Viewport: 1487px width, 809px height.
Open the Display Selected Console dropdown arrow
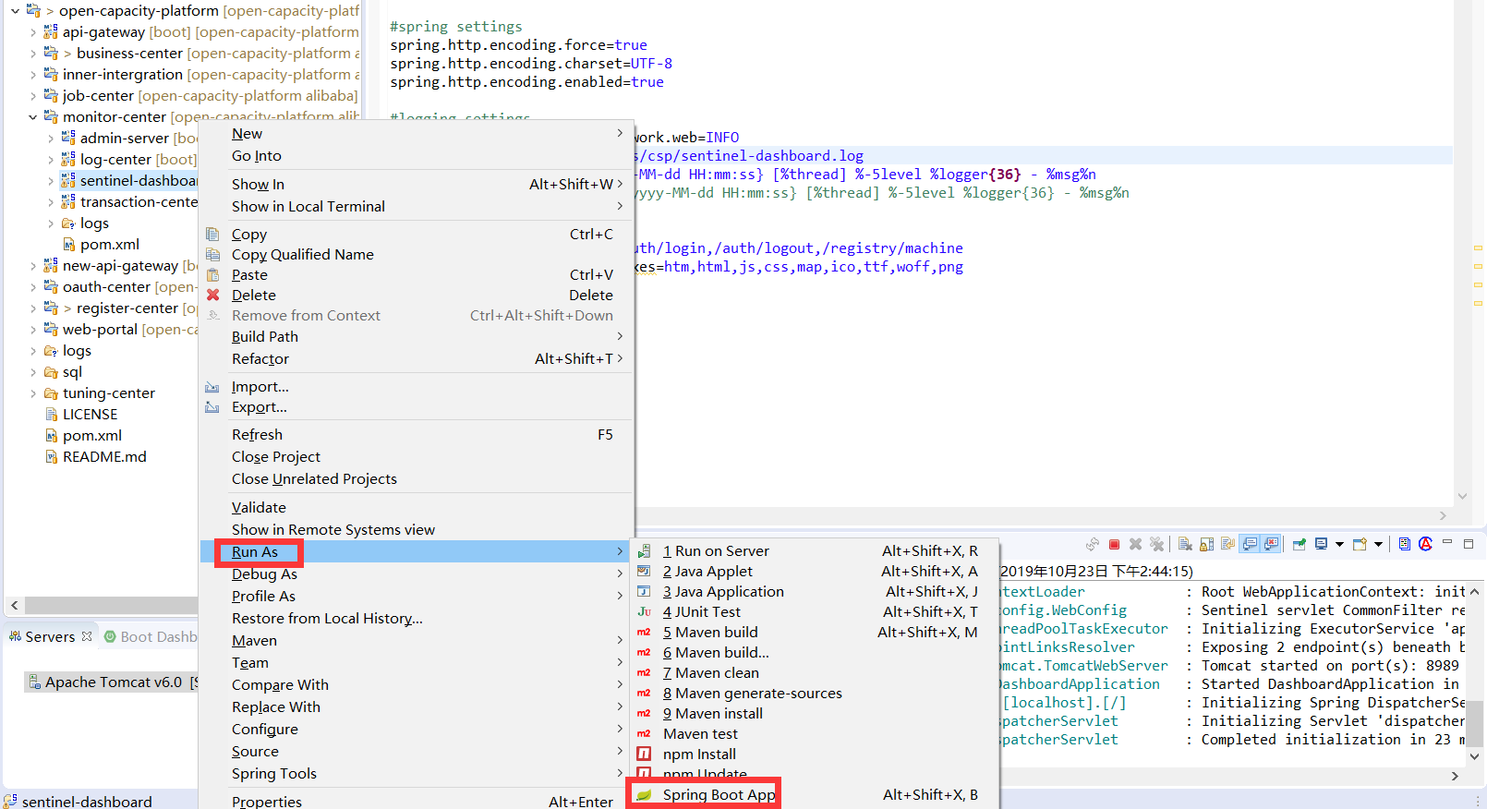pyautogui.click(x=1339, y=544)
